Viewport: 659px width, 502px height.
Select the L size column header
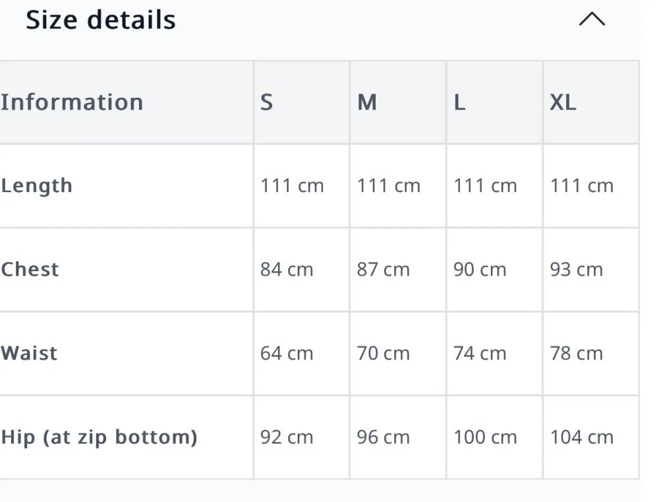point(459,102)
